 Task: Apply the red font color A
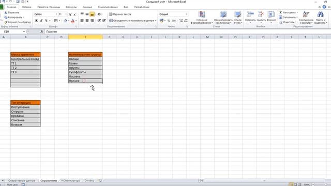click(73, 21)
